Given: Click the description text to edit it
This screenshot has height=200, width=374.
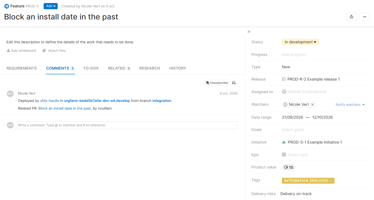Looking at the screenshot, I should [70, 42].
